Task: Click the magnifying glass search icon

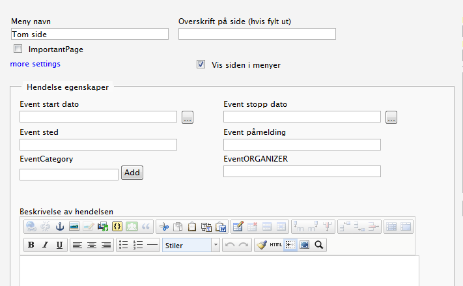Action: (319, 246)
